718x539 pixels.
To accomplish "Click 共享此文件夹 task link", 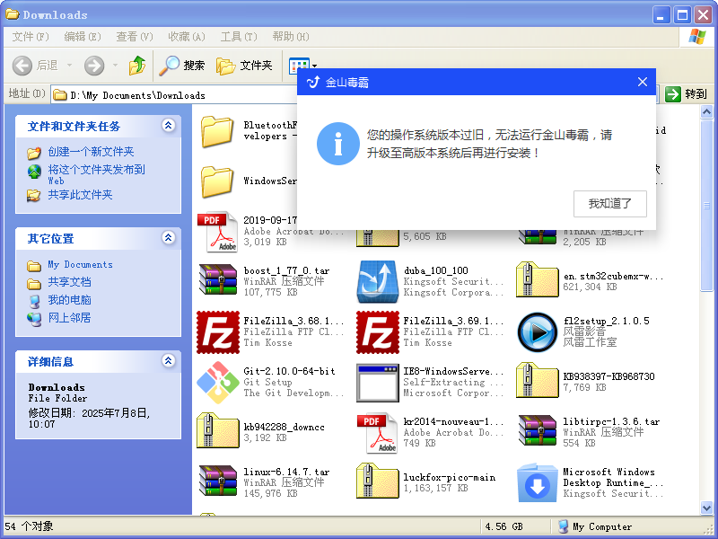I will tap(80, 195).
